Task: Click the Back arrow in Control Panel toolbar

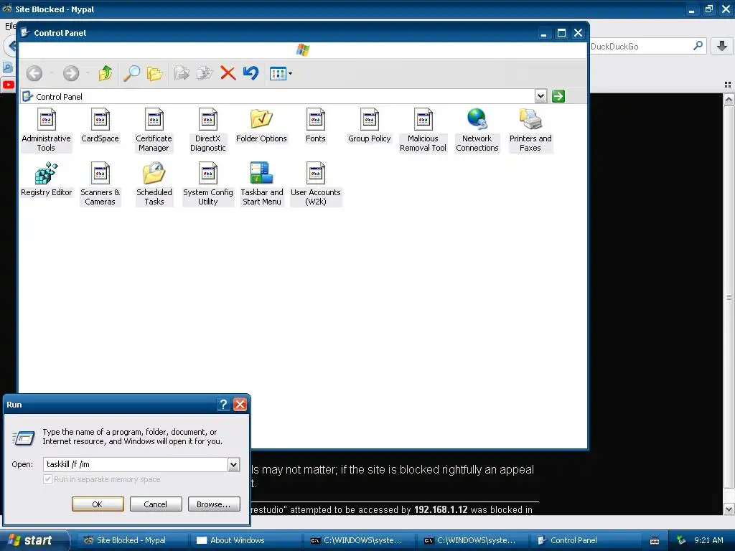Action: (x=34, y=73)
